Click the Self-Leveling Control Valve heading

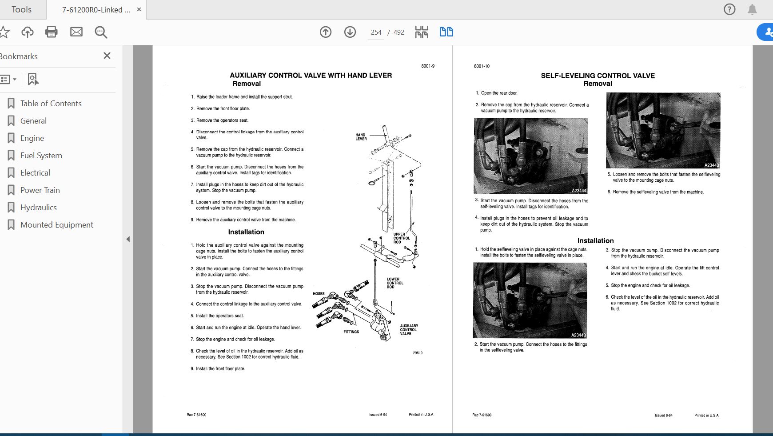tap(598, 76)
